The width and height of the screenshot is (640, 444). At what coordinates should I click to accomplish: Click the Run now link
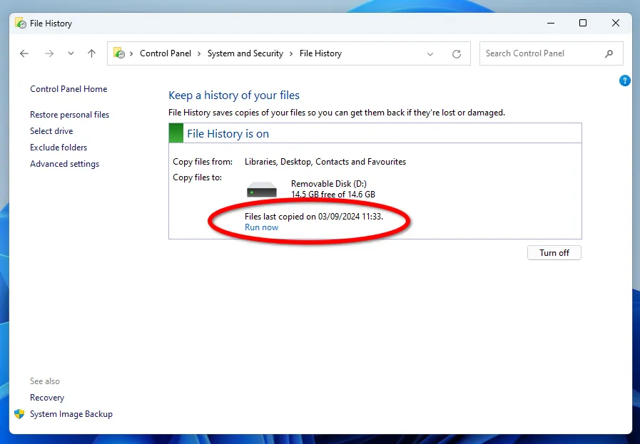tap(261, 227)
